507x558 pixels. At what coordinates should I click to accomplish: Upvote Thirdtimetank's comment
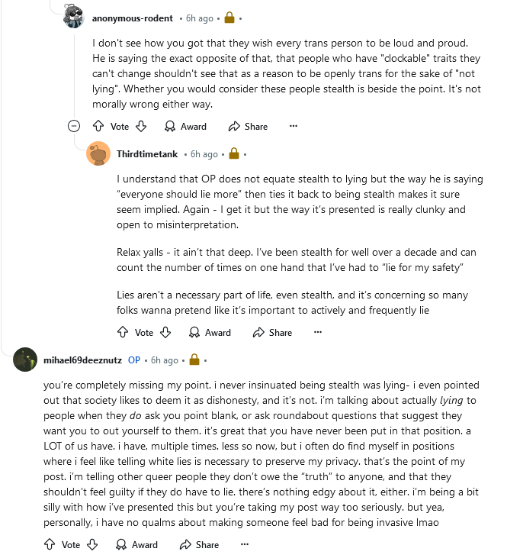tap(122, 333)
